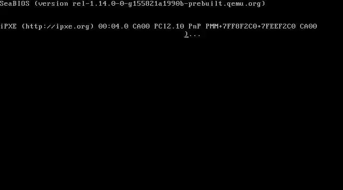Open the http://ipxe.org link
The image size is (343, 190).
(x=58, y=27)
